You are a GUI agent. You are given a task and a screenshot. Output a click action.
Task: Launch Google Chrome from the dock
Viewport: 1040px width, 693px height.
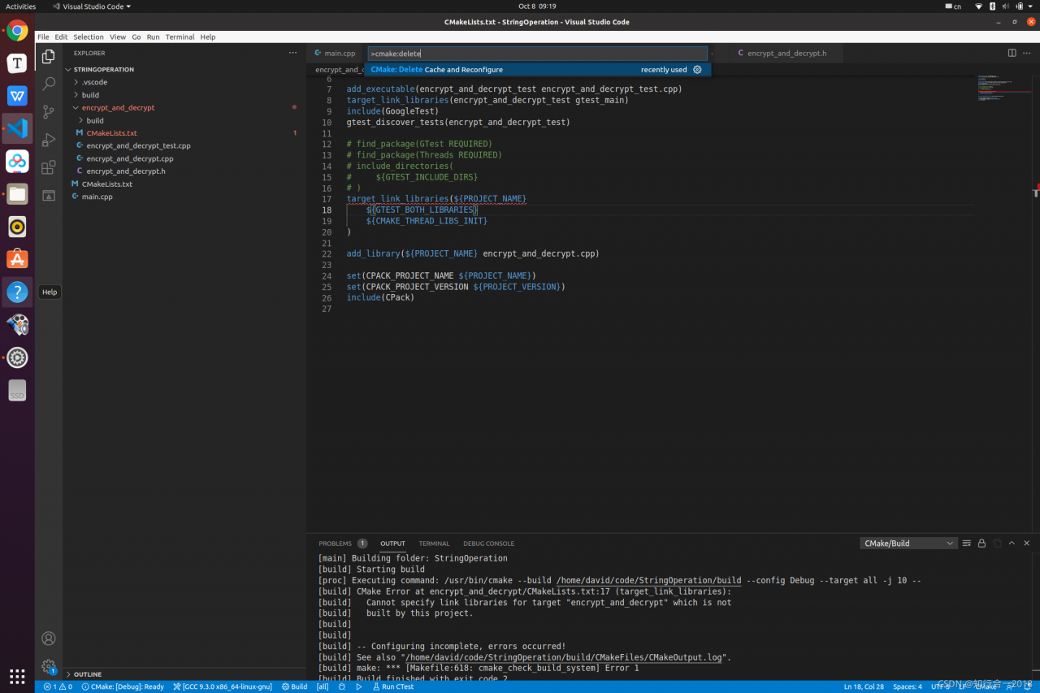[x=17, y=31]
